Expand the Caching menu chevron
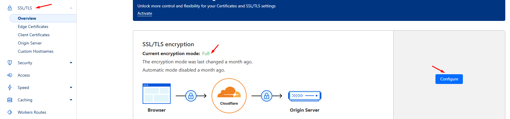This screenshot has height=119, width=510. coord(71,100)
